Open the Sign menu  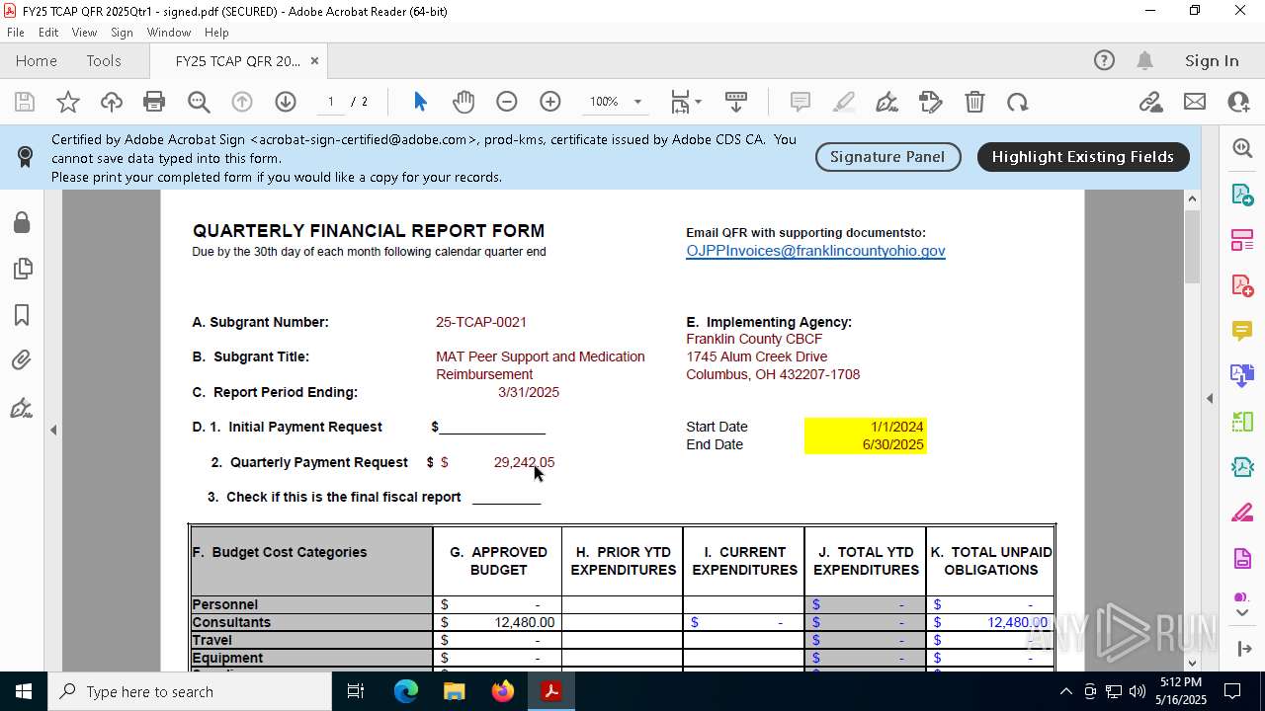tap(122, 33)
